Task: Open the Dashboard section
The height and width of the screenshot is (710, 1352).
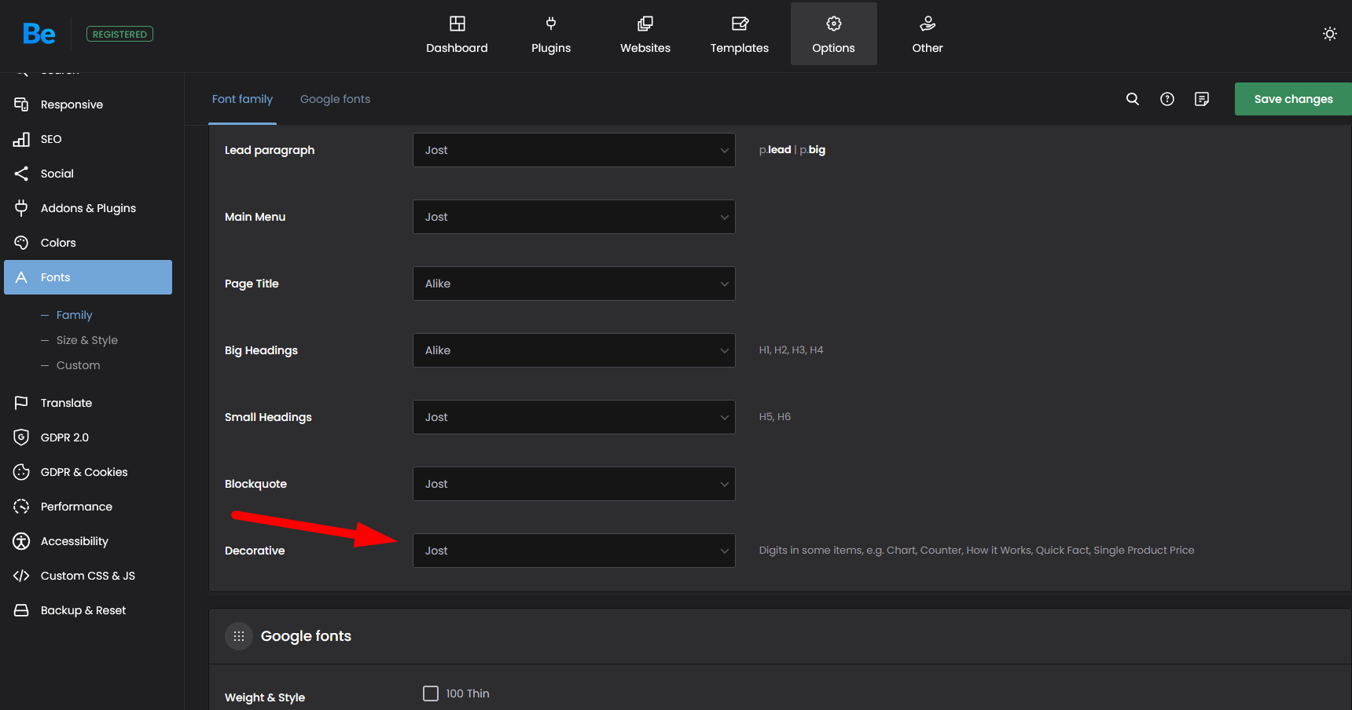Action: [457, 35]
